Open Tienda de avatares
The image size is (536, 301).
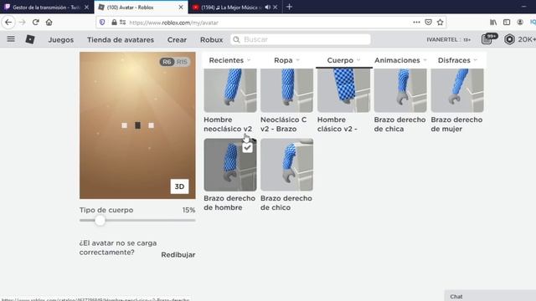pos(121,40)
